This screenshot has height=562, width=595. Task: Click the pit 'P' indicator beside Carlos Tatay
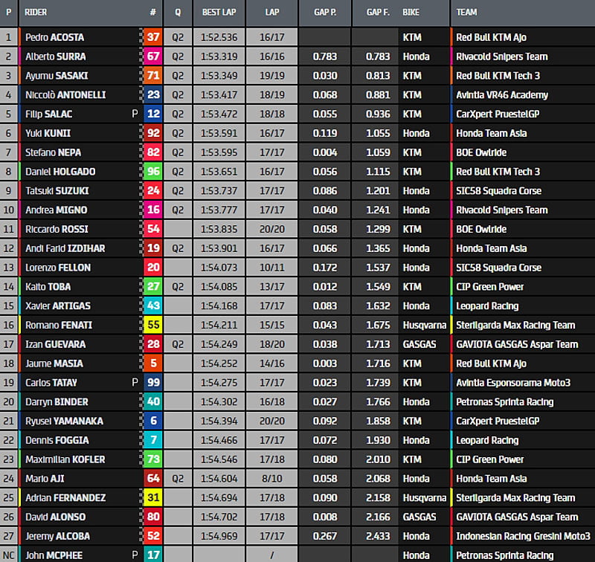click(135, 383)
